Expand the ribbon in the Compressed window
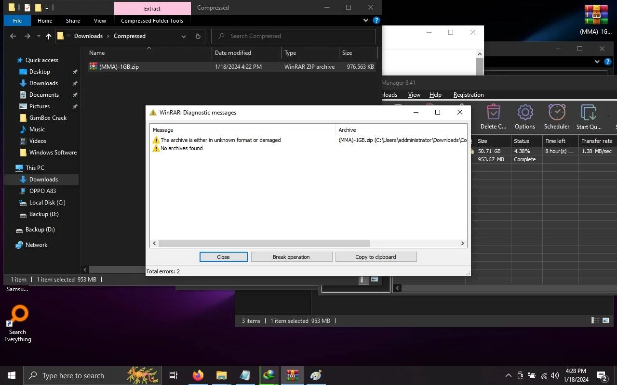The image size is (617, 385). (x=366, y=21)
